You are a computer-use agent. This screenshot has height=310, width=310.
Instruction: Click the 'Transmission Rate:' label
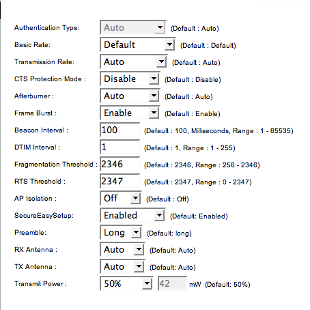pyautogui.click(x=44, y=62)
